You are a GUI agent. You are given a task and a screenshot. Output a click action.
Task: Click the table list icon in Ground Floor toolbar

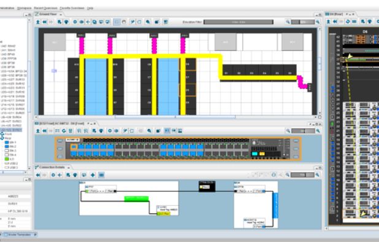tap(166, 22)
